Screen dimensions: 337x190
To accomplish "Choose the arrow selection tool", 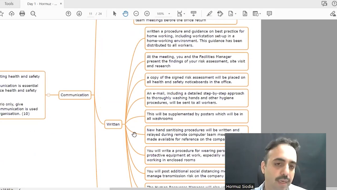I will [115, 14].
